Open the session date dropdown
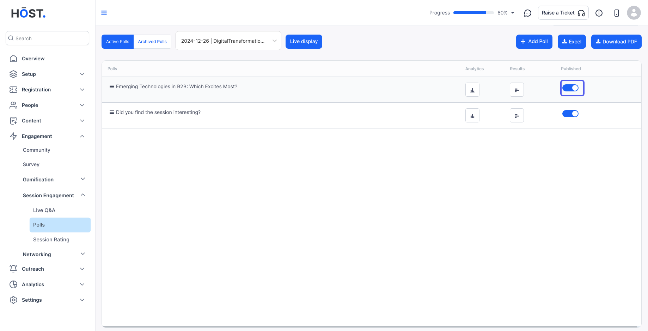This screenshot has width=648, height=331. [228, 41]
